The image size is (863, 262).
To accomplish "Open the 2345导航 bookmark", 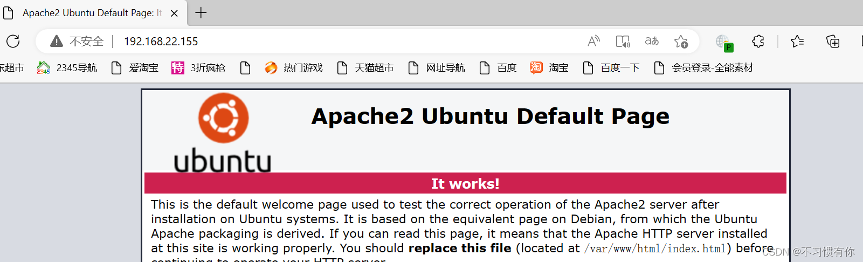I will click(67, 68).
